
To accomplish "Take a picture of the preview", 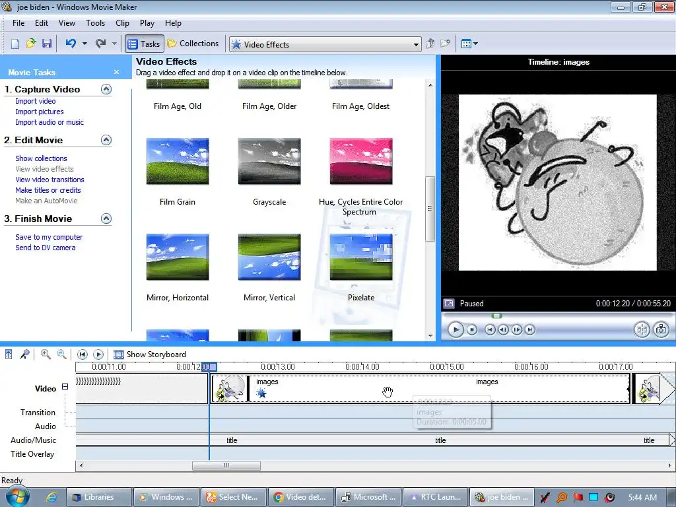I will [x=661, y=330].
